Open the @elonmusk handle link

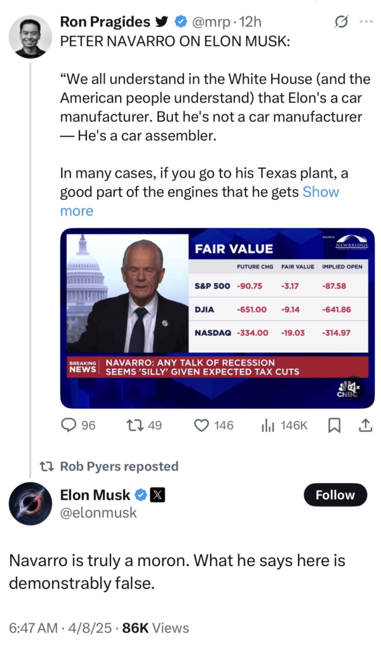(98, 513)
